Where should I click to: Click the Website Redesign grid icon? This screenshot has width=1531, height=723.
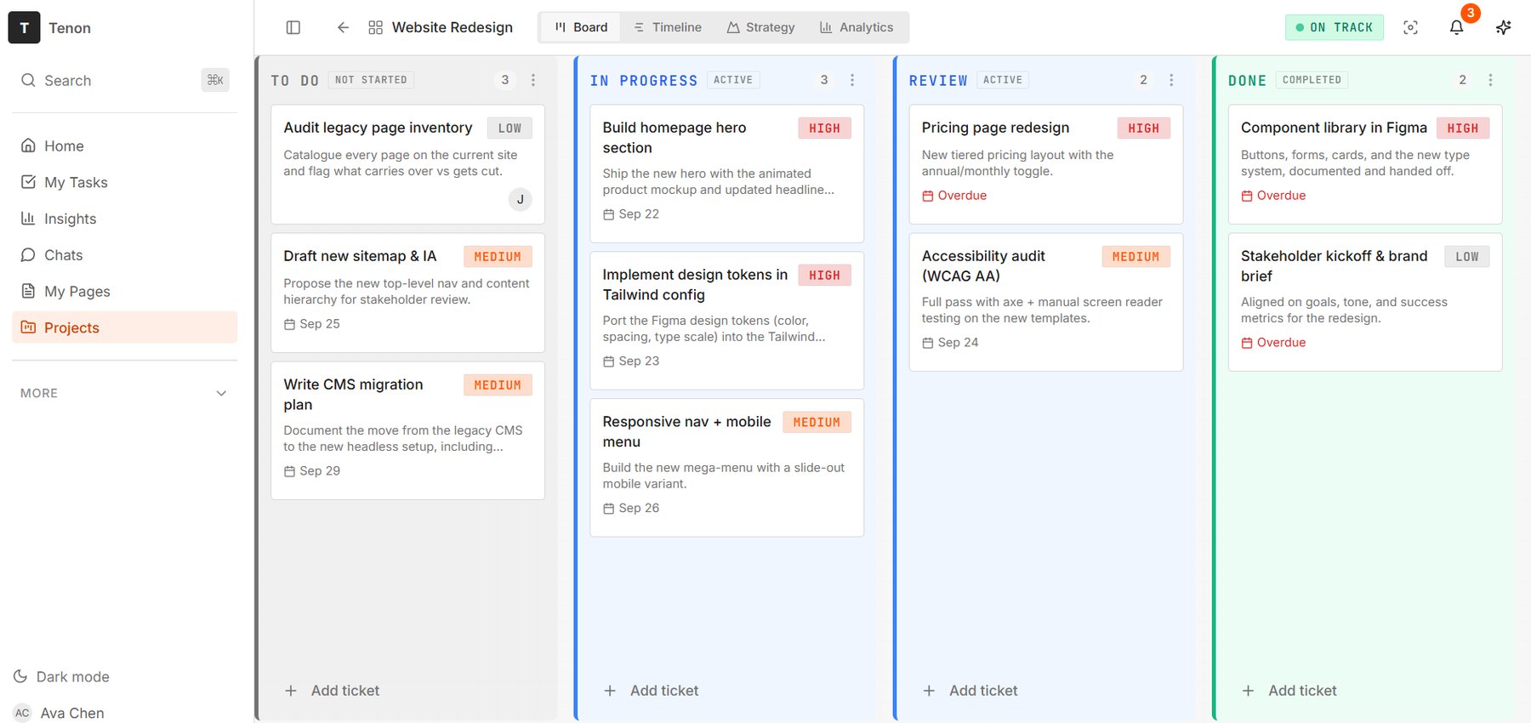375,27
